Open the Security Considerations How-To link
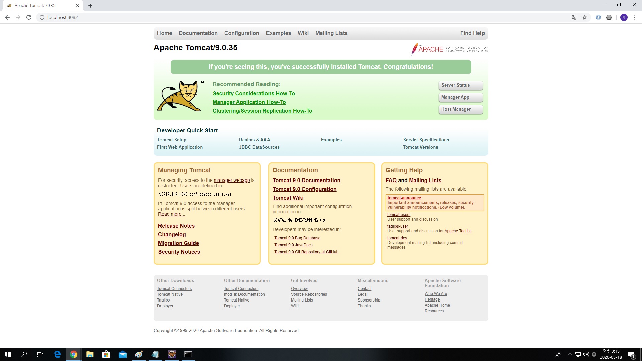This screenshot has width=642, height=361. coord(254,94)
